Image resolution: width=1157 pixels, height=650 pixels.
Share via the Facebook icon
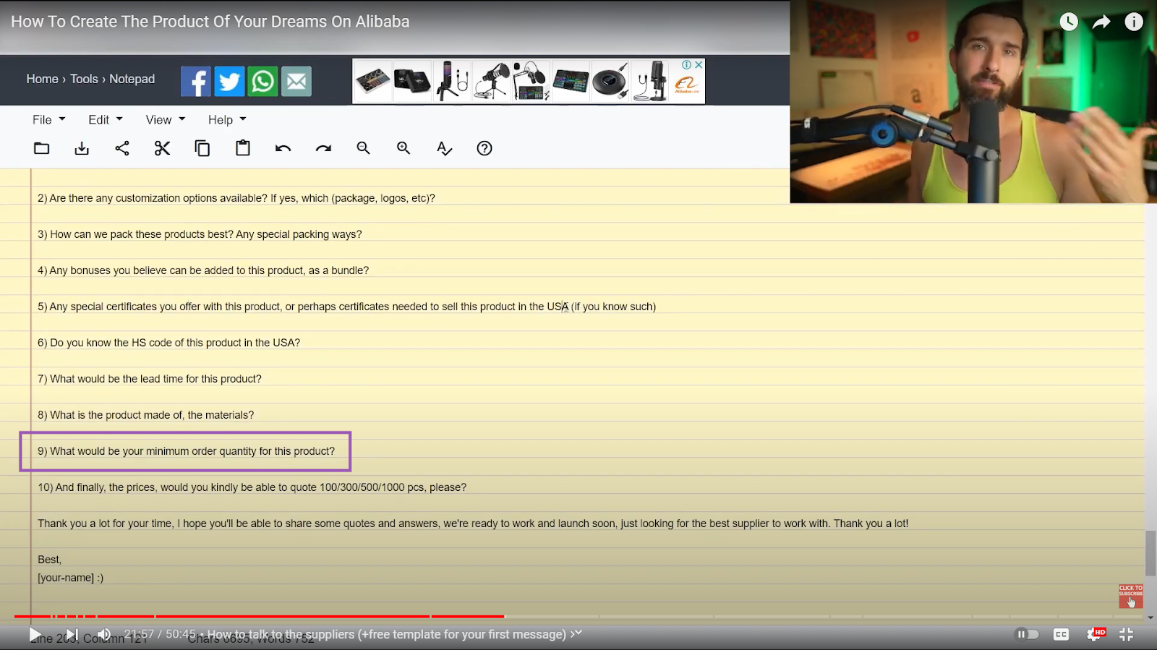pos(195,81)
